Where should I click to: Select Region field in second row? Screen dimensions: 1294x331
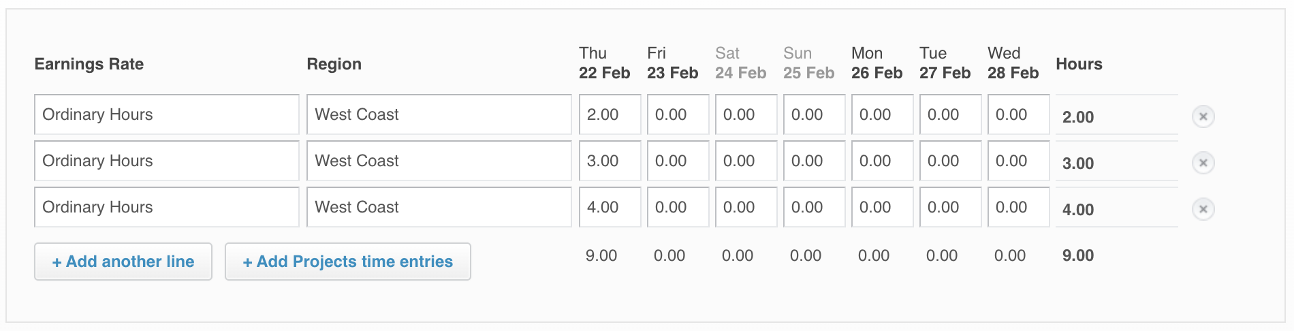click(x=439, y=161)
